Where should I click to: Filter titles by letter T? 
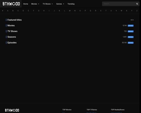point(106,11)
